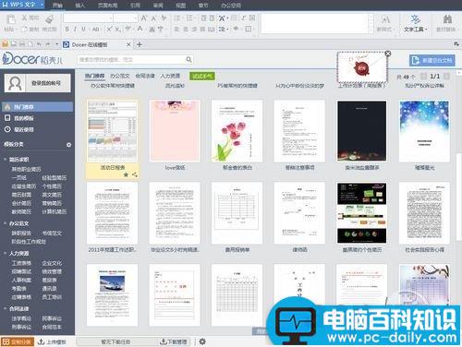
Task: Open the pink love letter paper template
Action: tap(175, 131)
